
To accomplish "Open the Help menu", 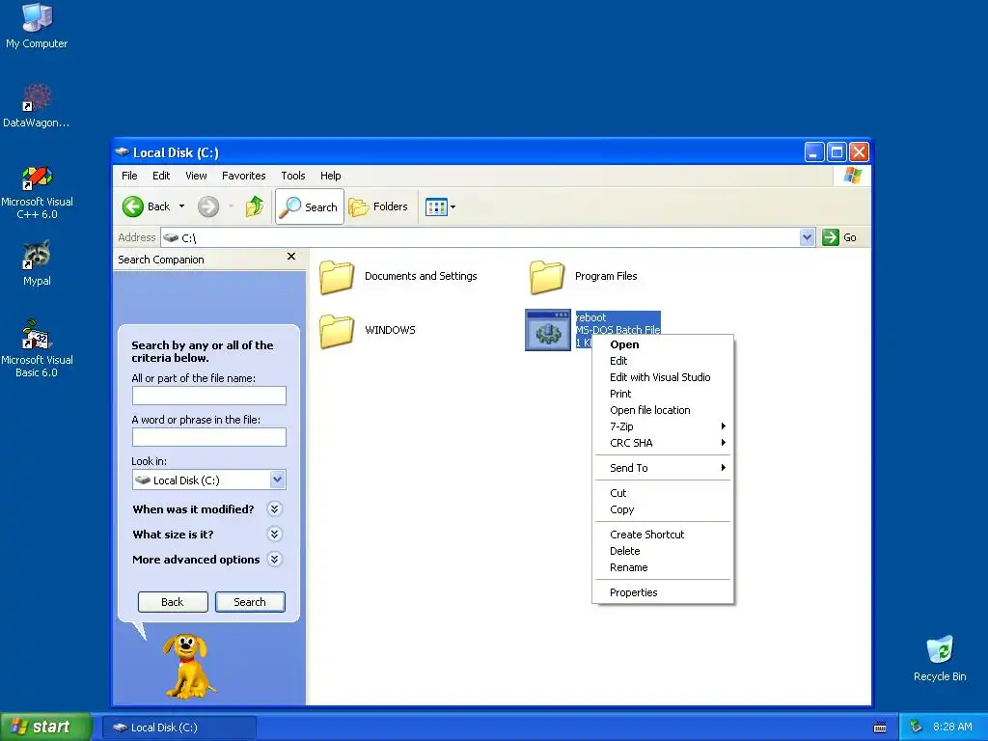I will (330, 176).
